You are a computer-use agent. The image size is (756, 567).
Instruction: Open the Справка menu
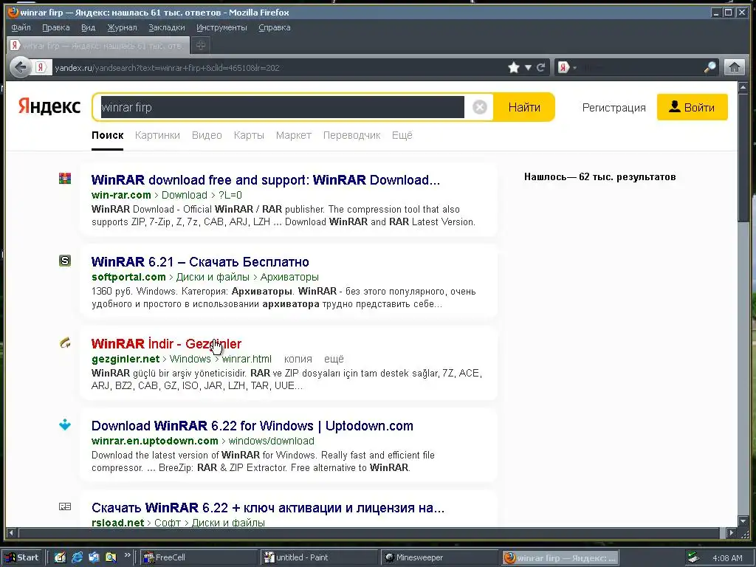[x=275, y=27]
